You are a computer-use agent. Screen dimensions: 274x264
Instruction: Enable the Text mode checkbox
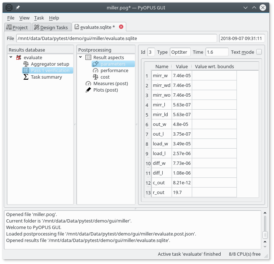pyautogui.click(x=259, y=52)
